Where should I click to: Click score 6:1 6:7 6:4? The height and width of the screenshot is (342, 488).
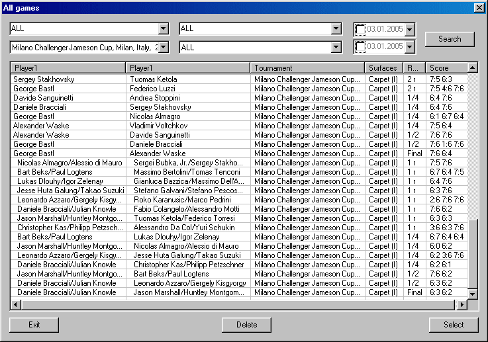pyautogui.click(x=446, y=116)
